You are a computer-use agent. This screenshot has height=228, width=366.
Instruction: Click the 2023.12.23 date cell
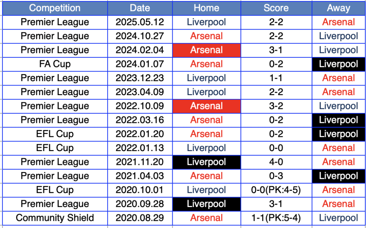[140, 78]
